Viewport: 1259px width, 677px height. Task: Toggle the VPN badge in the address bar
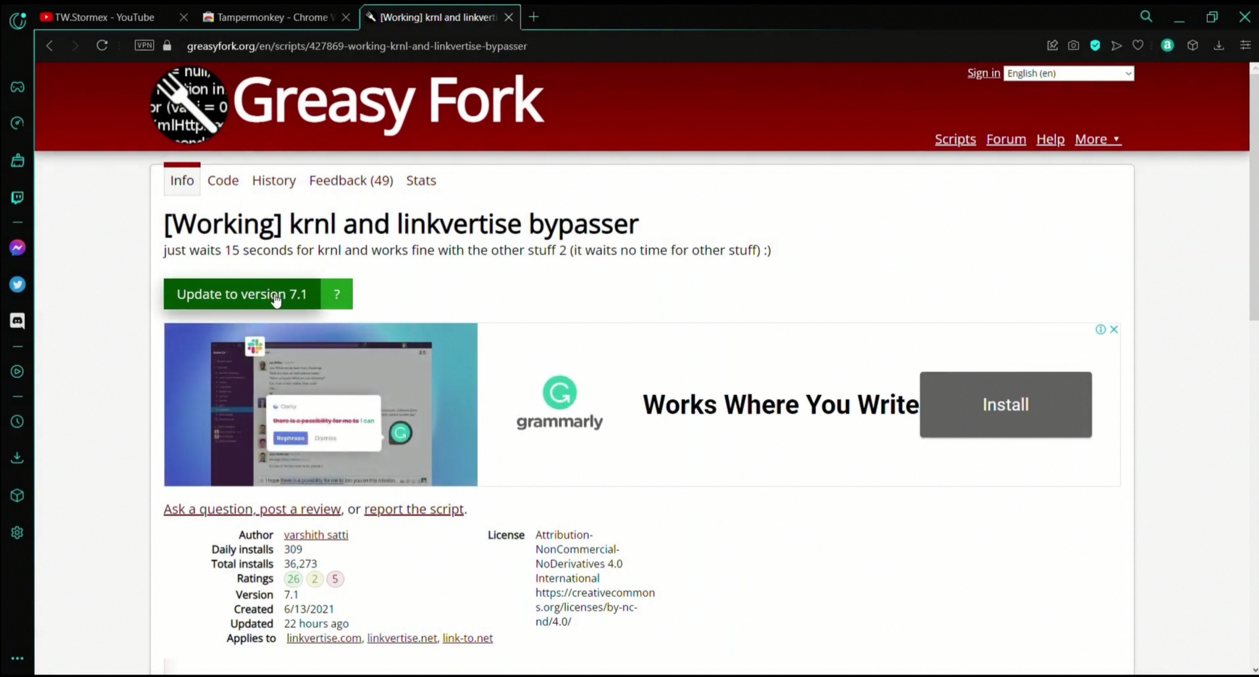click(144, 46)
